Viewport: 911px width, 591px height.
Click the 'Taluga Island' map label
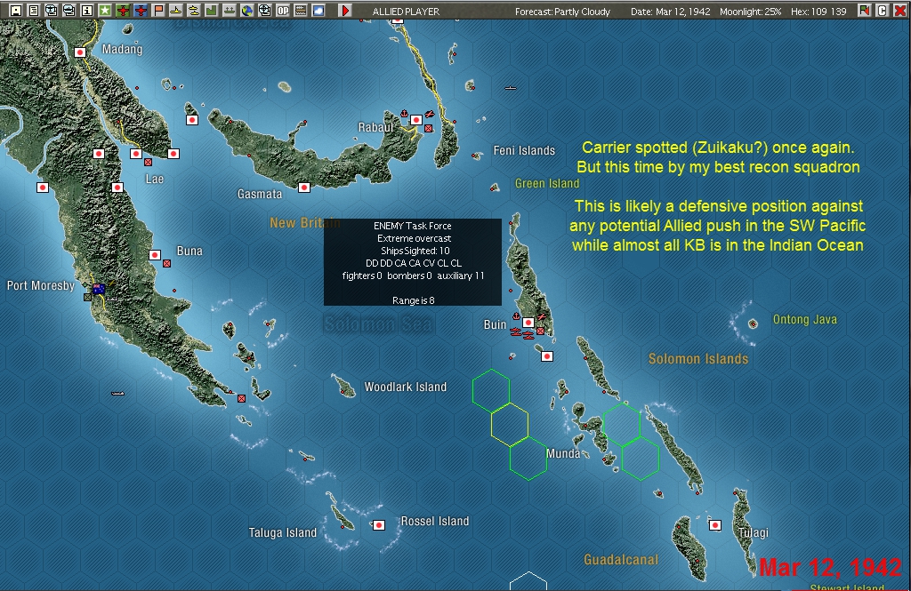pos(282,532)
